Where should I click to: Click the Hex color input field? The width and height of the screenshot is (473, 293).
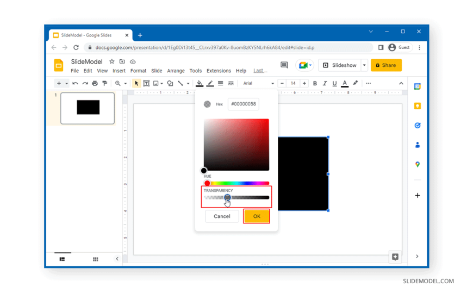coord(243,104)
